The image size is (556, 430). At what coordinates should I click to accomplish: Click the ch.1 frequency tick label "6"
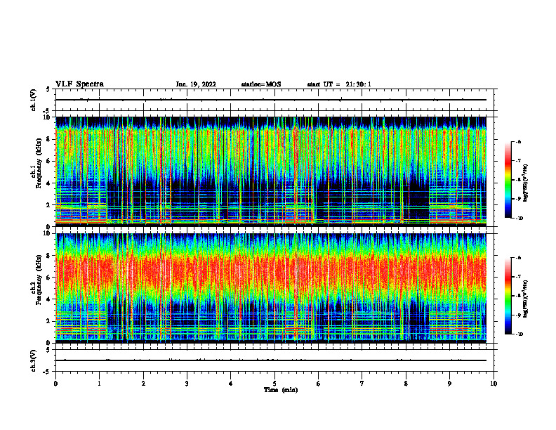(x=49, y=161)
